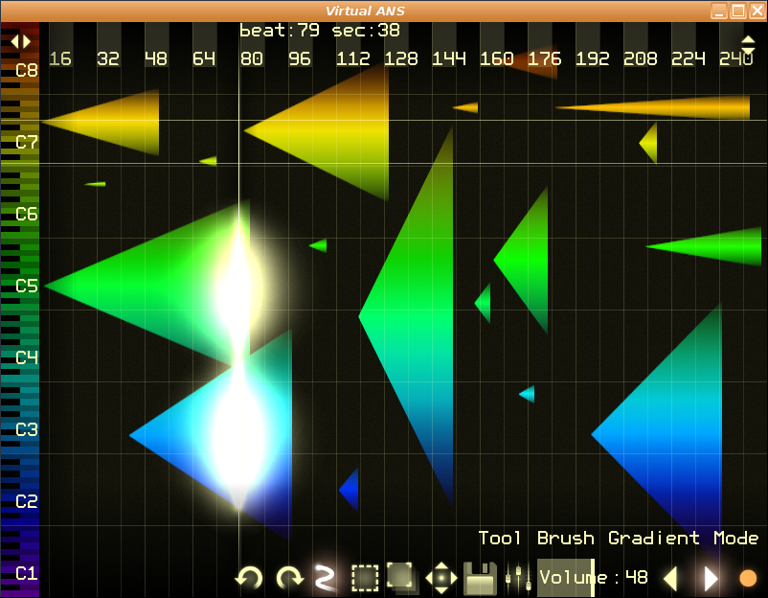Click the C7 piano key label
The width and height of the screenshot is (768, 598).
[x=27, y=142]
